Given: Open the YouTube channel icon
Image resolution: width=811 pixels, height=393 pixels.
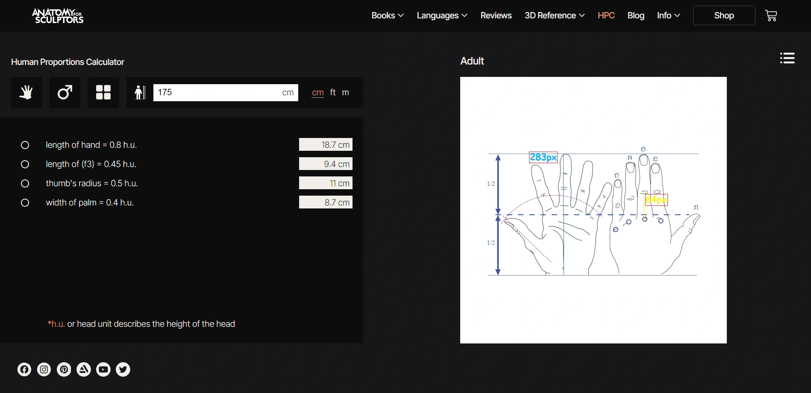Looking at the screenshot, I should point(103,370).
